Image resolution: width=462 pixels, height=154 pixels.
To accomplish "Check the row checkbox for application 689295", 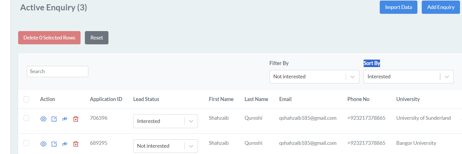I will pos(26,143).
